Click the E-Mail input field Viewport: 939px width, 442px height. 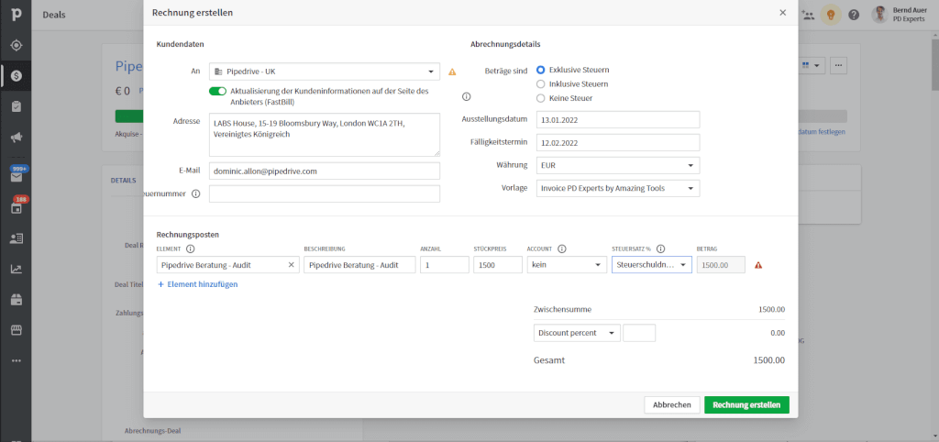(x=325, y=171)
